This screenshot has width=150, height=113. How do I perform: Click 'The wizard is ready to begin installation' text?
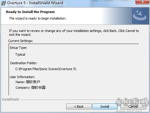(x=38, y=18)
